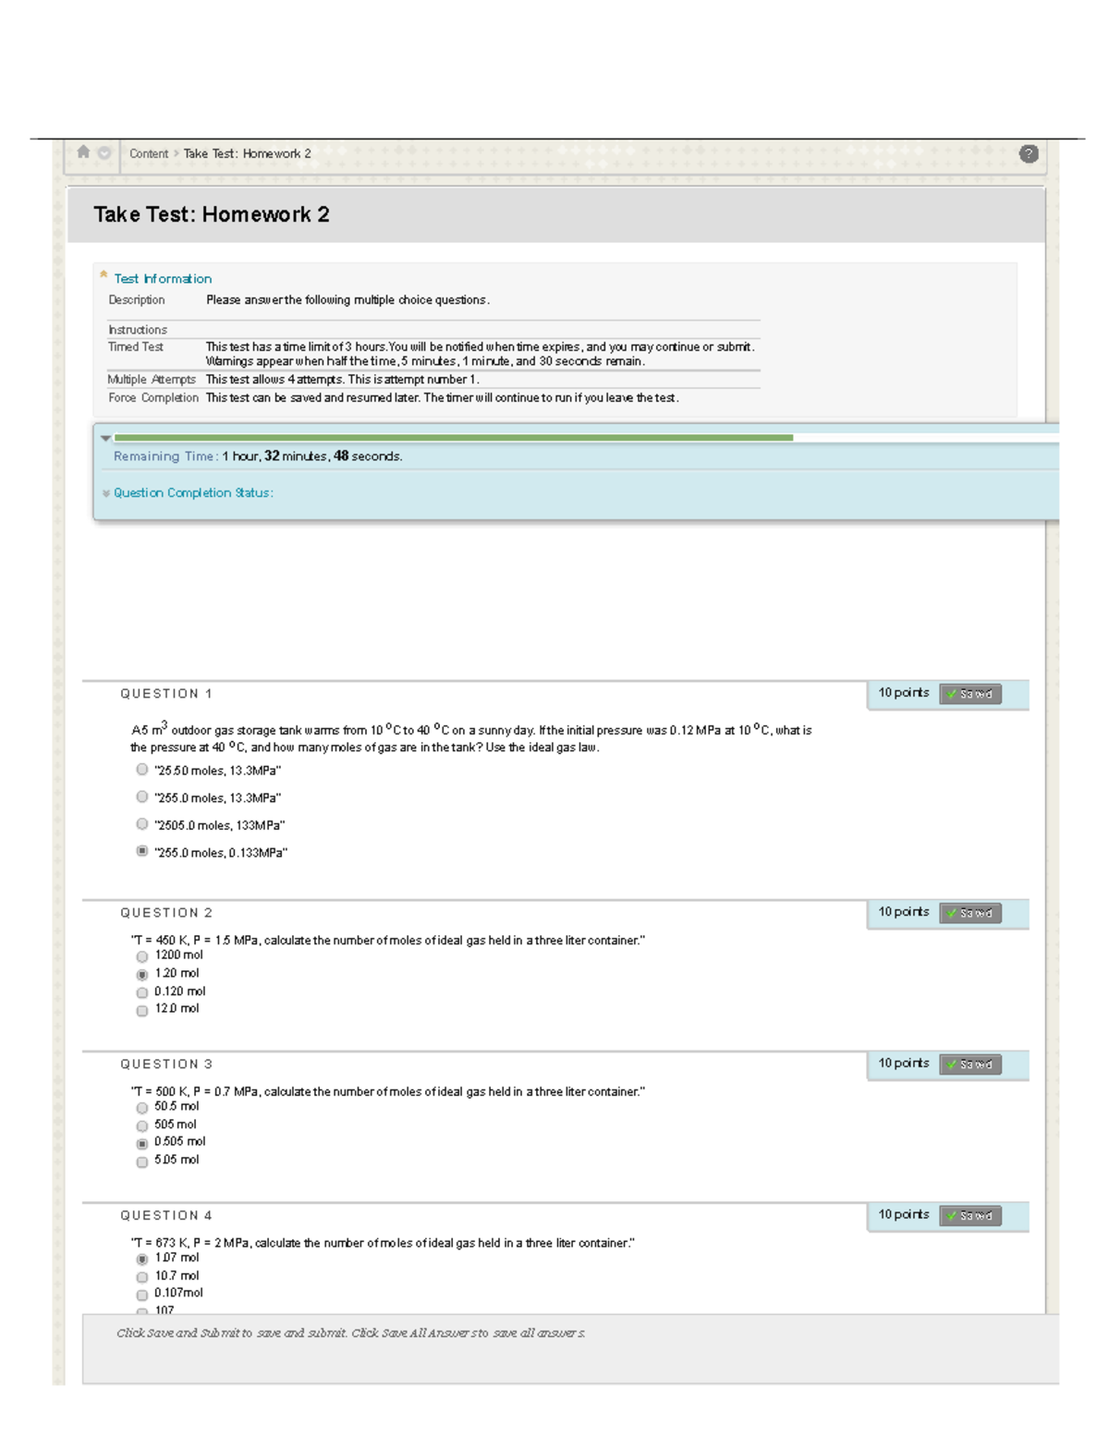Click the QUESTION 3 heading
The width and height of the screenshot is (1109, 1435).
166,1064
